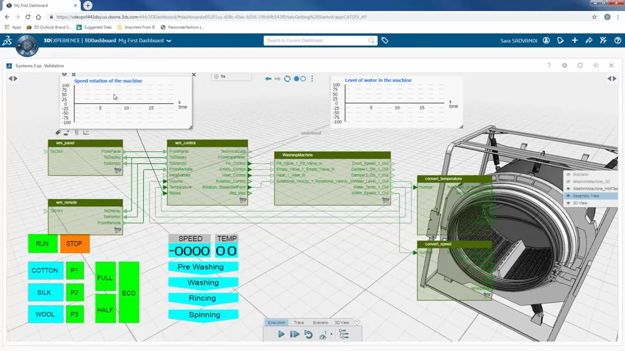Select the My First Dashboard browser tab
The image size is (625, 351).
[x=42, y=6]
